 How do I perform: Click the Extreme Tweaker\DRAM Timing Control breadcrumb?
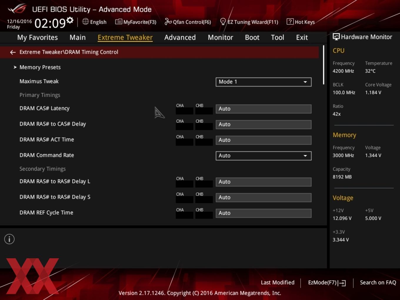(x=69, y=52)
